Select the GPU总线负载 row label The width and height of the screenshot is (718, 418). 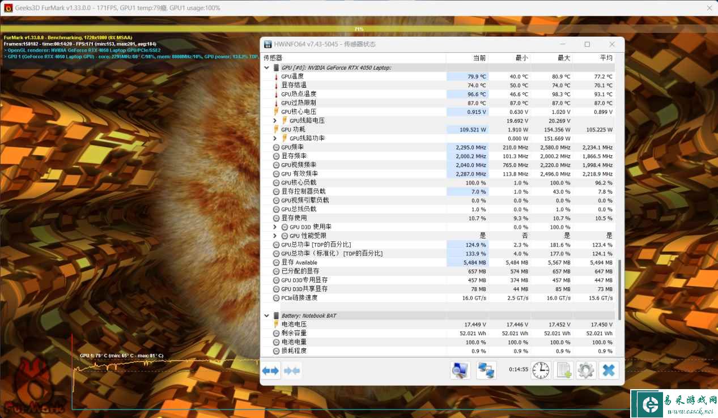click(x=299, y=209)
